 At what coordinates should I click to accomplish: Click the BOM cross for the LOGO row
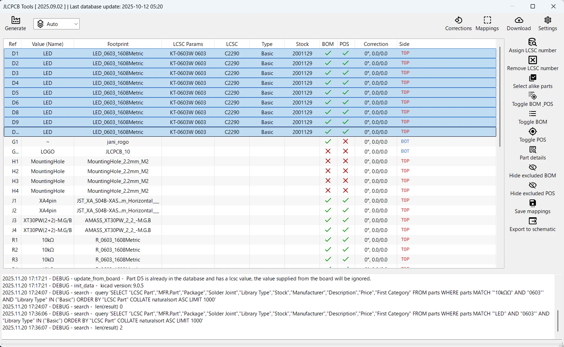click(x=328, y=151)
